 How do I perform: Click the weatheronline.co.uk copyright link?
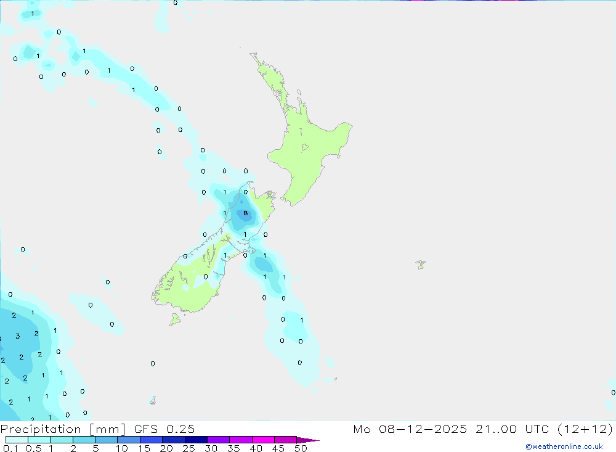564,446
